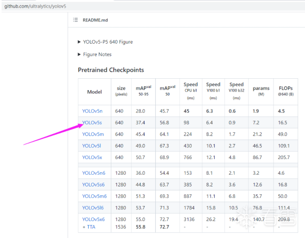Open the YOLOv5l6 model link

click(93, 208)
